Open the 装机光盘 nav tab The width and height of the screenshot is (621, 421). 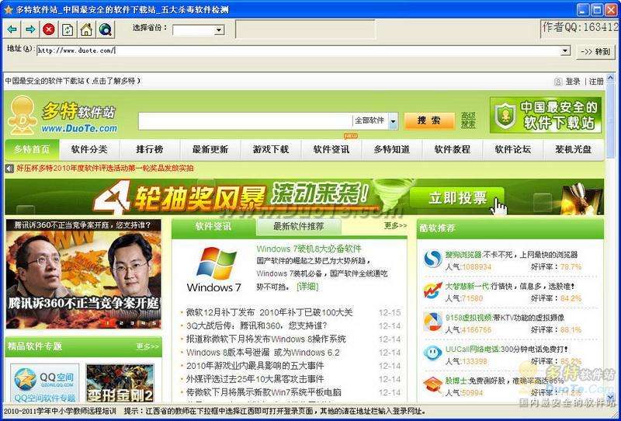574,149
